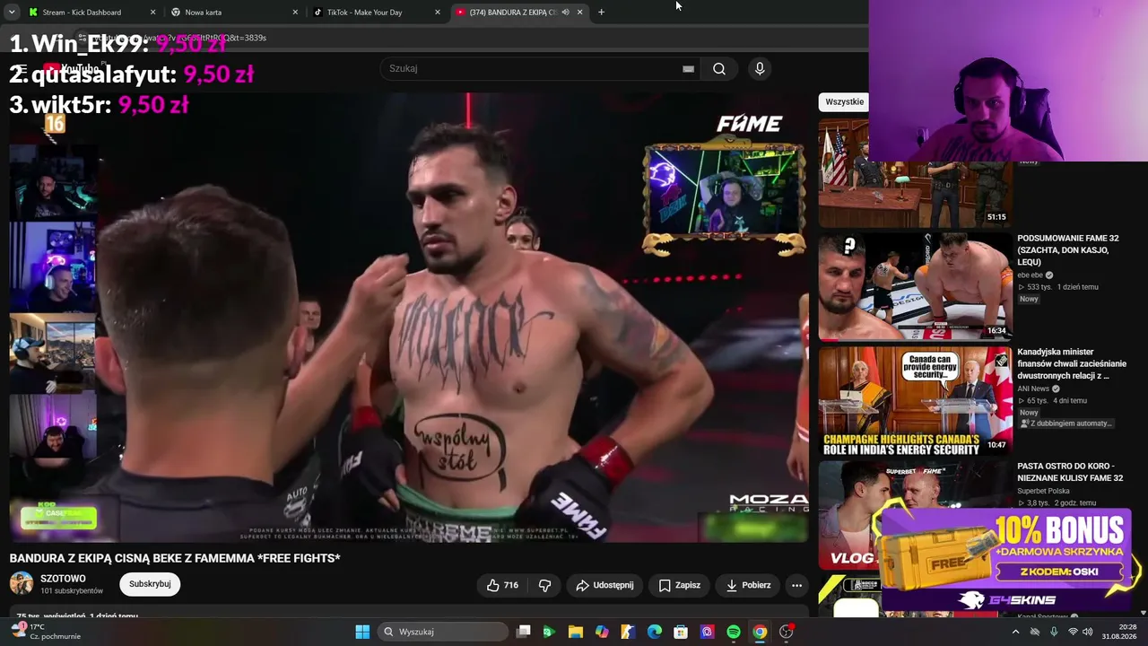Open a new browser tab with plus
This screenshot has width=1148, height=646.
(x=601, y=13)
